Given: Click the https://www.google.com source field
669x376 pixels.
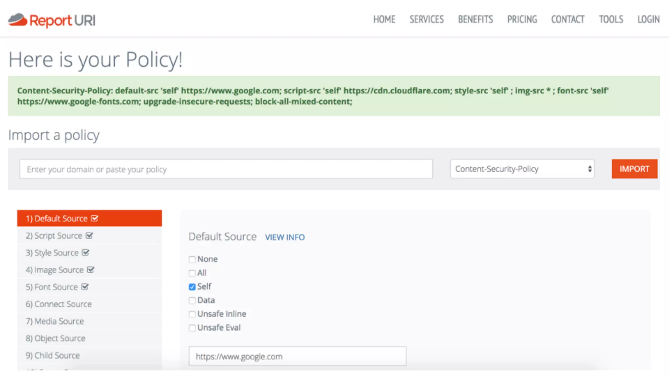Looking at the screenshot, I should tap(297, 356).
